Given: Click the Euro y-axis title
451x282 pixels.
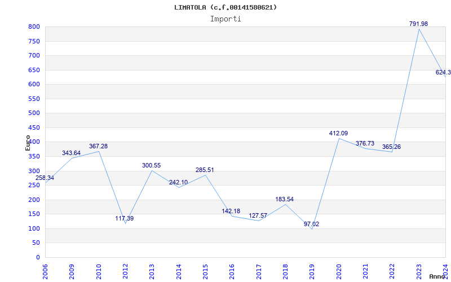Looking at the screenshot, I should point(28,143).
